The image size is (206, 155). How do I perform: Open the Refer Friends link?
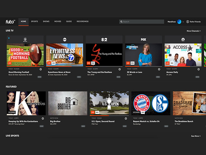pos(195,22)
